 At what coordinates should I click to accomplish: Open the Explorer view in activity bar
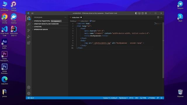click(29, 18)
